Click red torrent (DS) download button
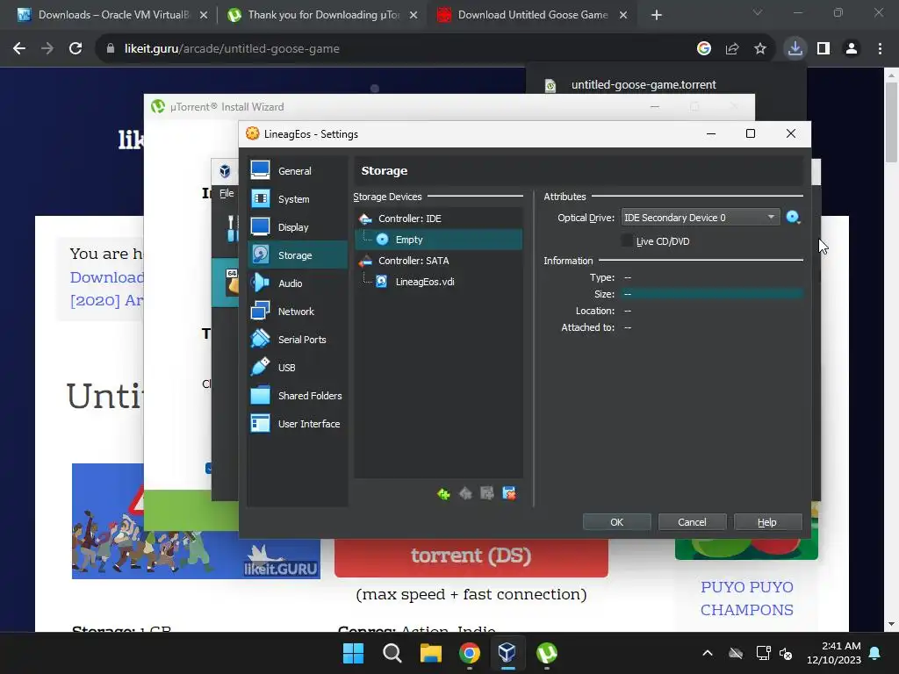Screen dimensions: 899x674 pyautogui.click(x=471, y=556)
